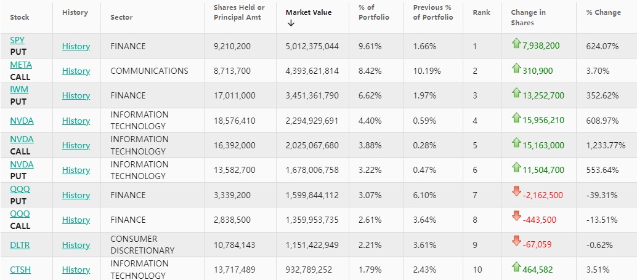
Task: Click the red down arrow in DLTR row
Action: pyautogui.click(x=516, y=241)
